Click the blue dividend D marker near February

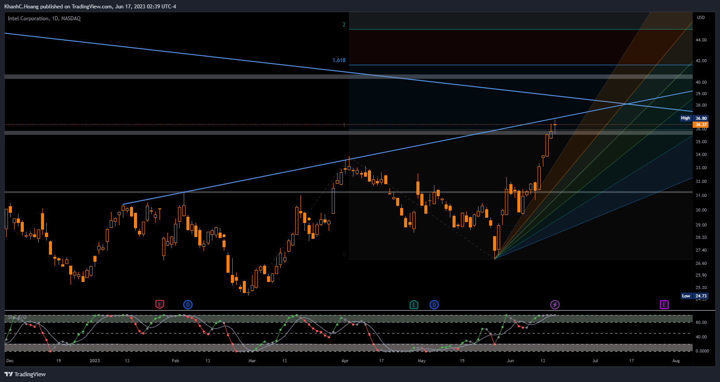click(x=188, y=304)
